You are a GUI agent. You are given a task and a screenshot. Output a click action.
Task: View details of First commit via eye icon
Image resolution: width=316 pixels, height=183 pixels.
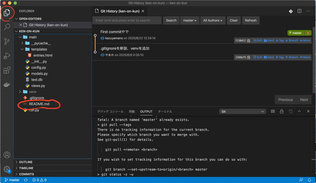102,38
